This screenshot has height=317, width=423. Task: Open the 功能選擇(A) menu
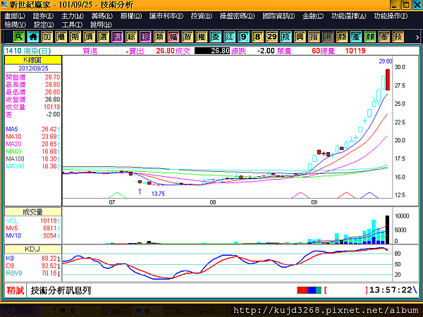click(349, 16)
